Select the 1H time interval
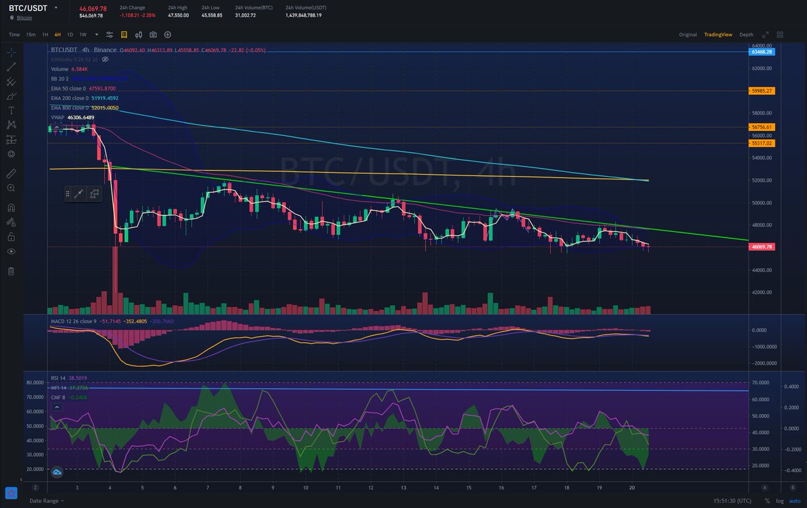Viewport: 807px width, 508px height. point(45,34)
